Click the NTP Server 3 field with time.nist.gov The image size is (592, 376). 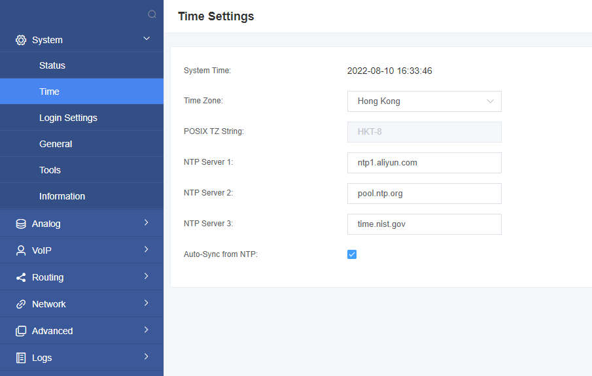tap(425, 224)
